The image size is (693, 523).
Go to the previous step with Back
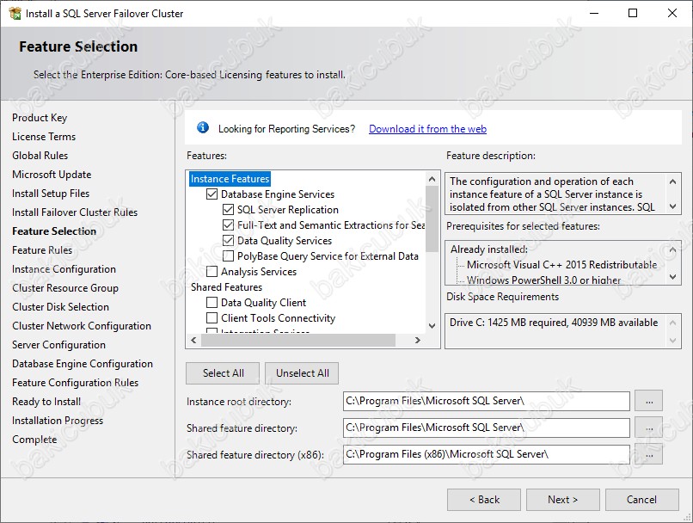(484, 500)
